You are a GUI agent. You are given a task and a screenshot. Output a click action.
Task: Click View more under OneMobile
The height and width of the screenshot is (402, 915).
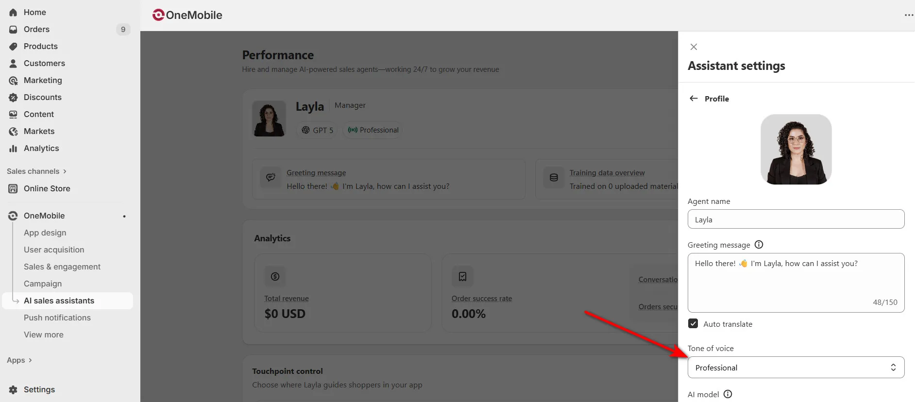(44, 335)
